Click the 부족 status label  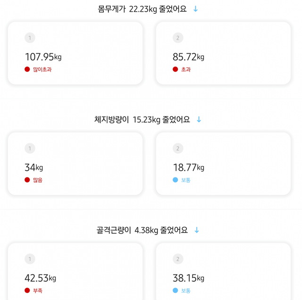tap(38, 291)
